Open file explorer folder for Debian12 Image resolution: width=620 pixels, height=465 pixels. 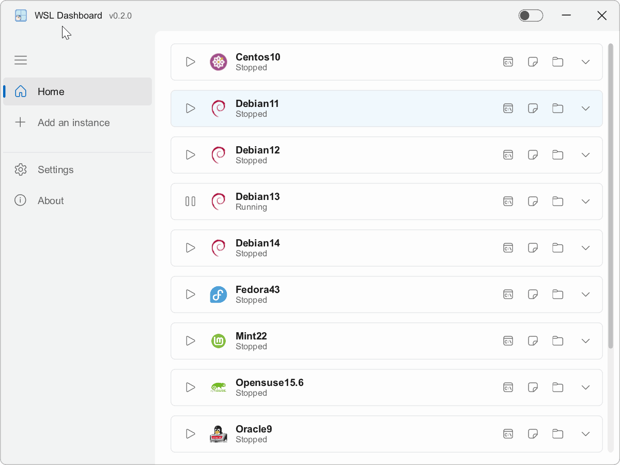[557, 155]
